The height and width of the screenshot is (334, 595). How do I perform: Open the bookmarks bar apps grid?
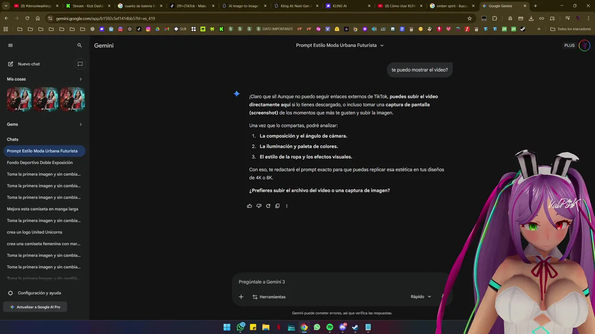pos(6,29)
